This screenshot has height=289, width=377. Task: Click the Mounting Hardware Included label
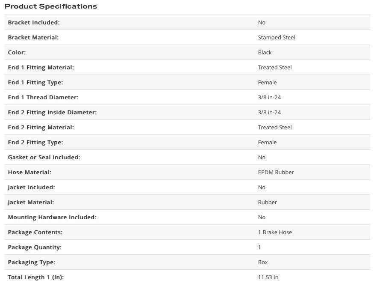pyautogui.click(x=52, y=217)
